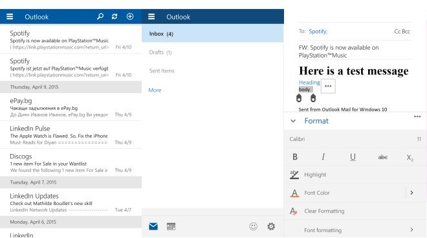Toggle Bold formatting
The width and height of the screenshot is (427, 238).
click(295, 157)
